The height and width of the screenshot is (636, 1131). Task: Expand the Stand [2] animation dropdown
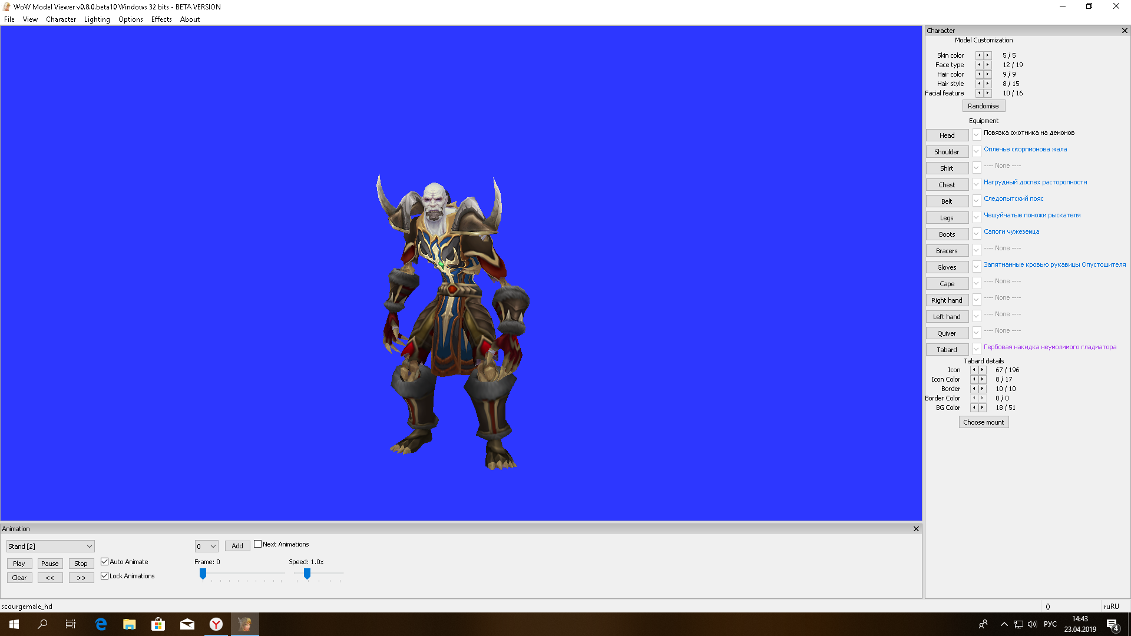(x=89, y=546)
